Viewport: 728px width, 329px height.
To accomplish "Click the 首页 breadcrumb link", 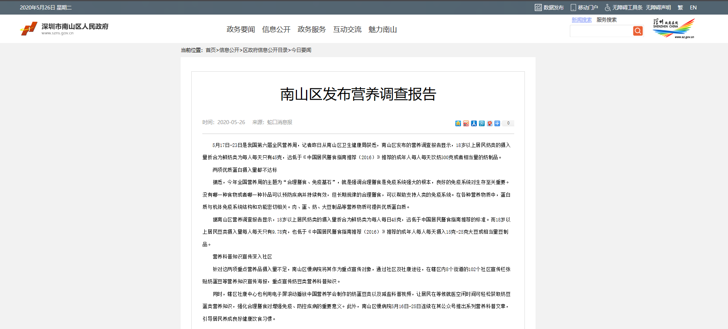I will (x=211, y=50).
